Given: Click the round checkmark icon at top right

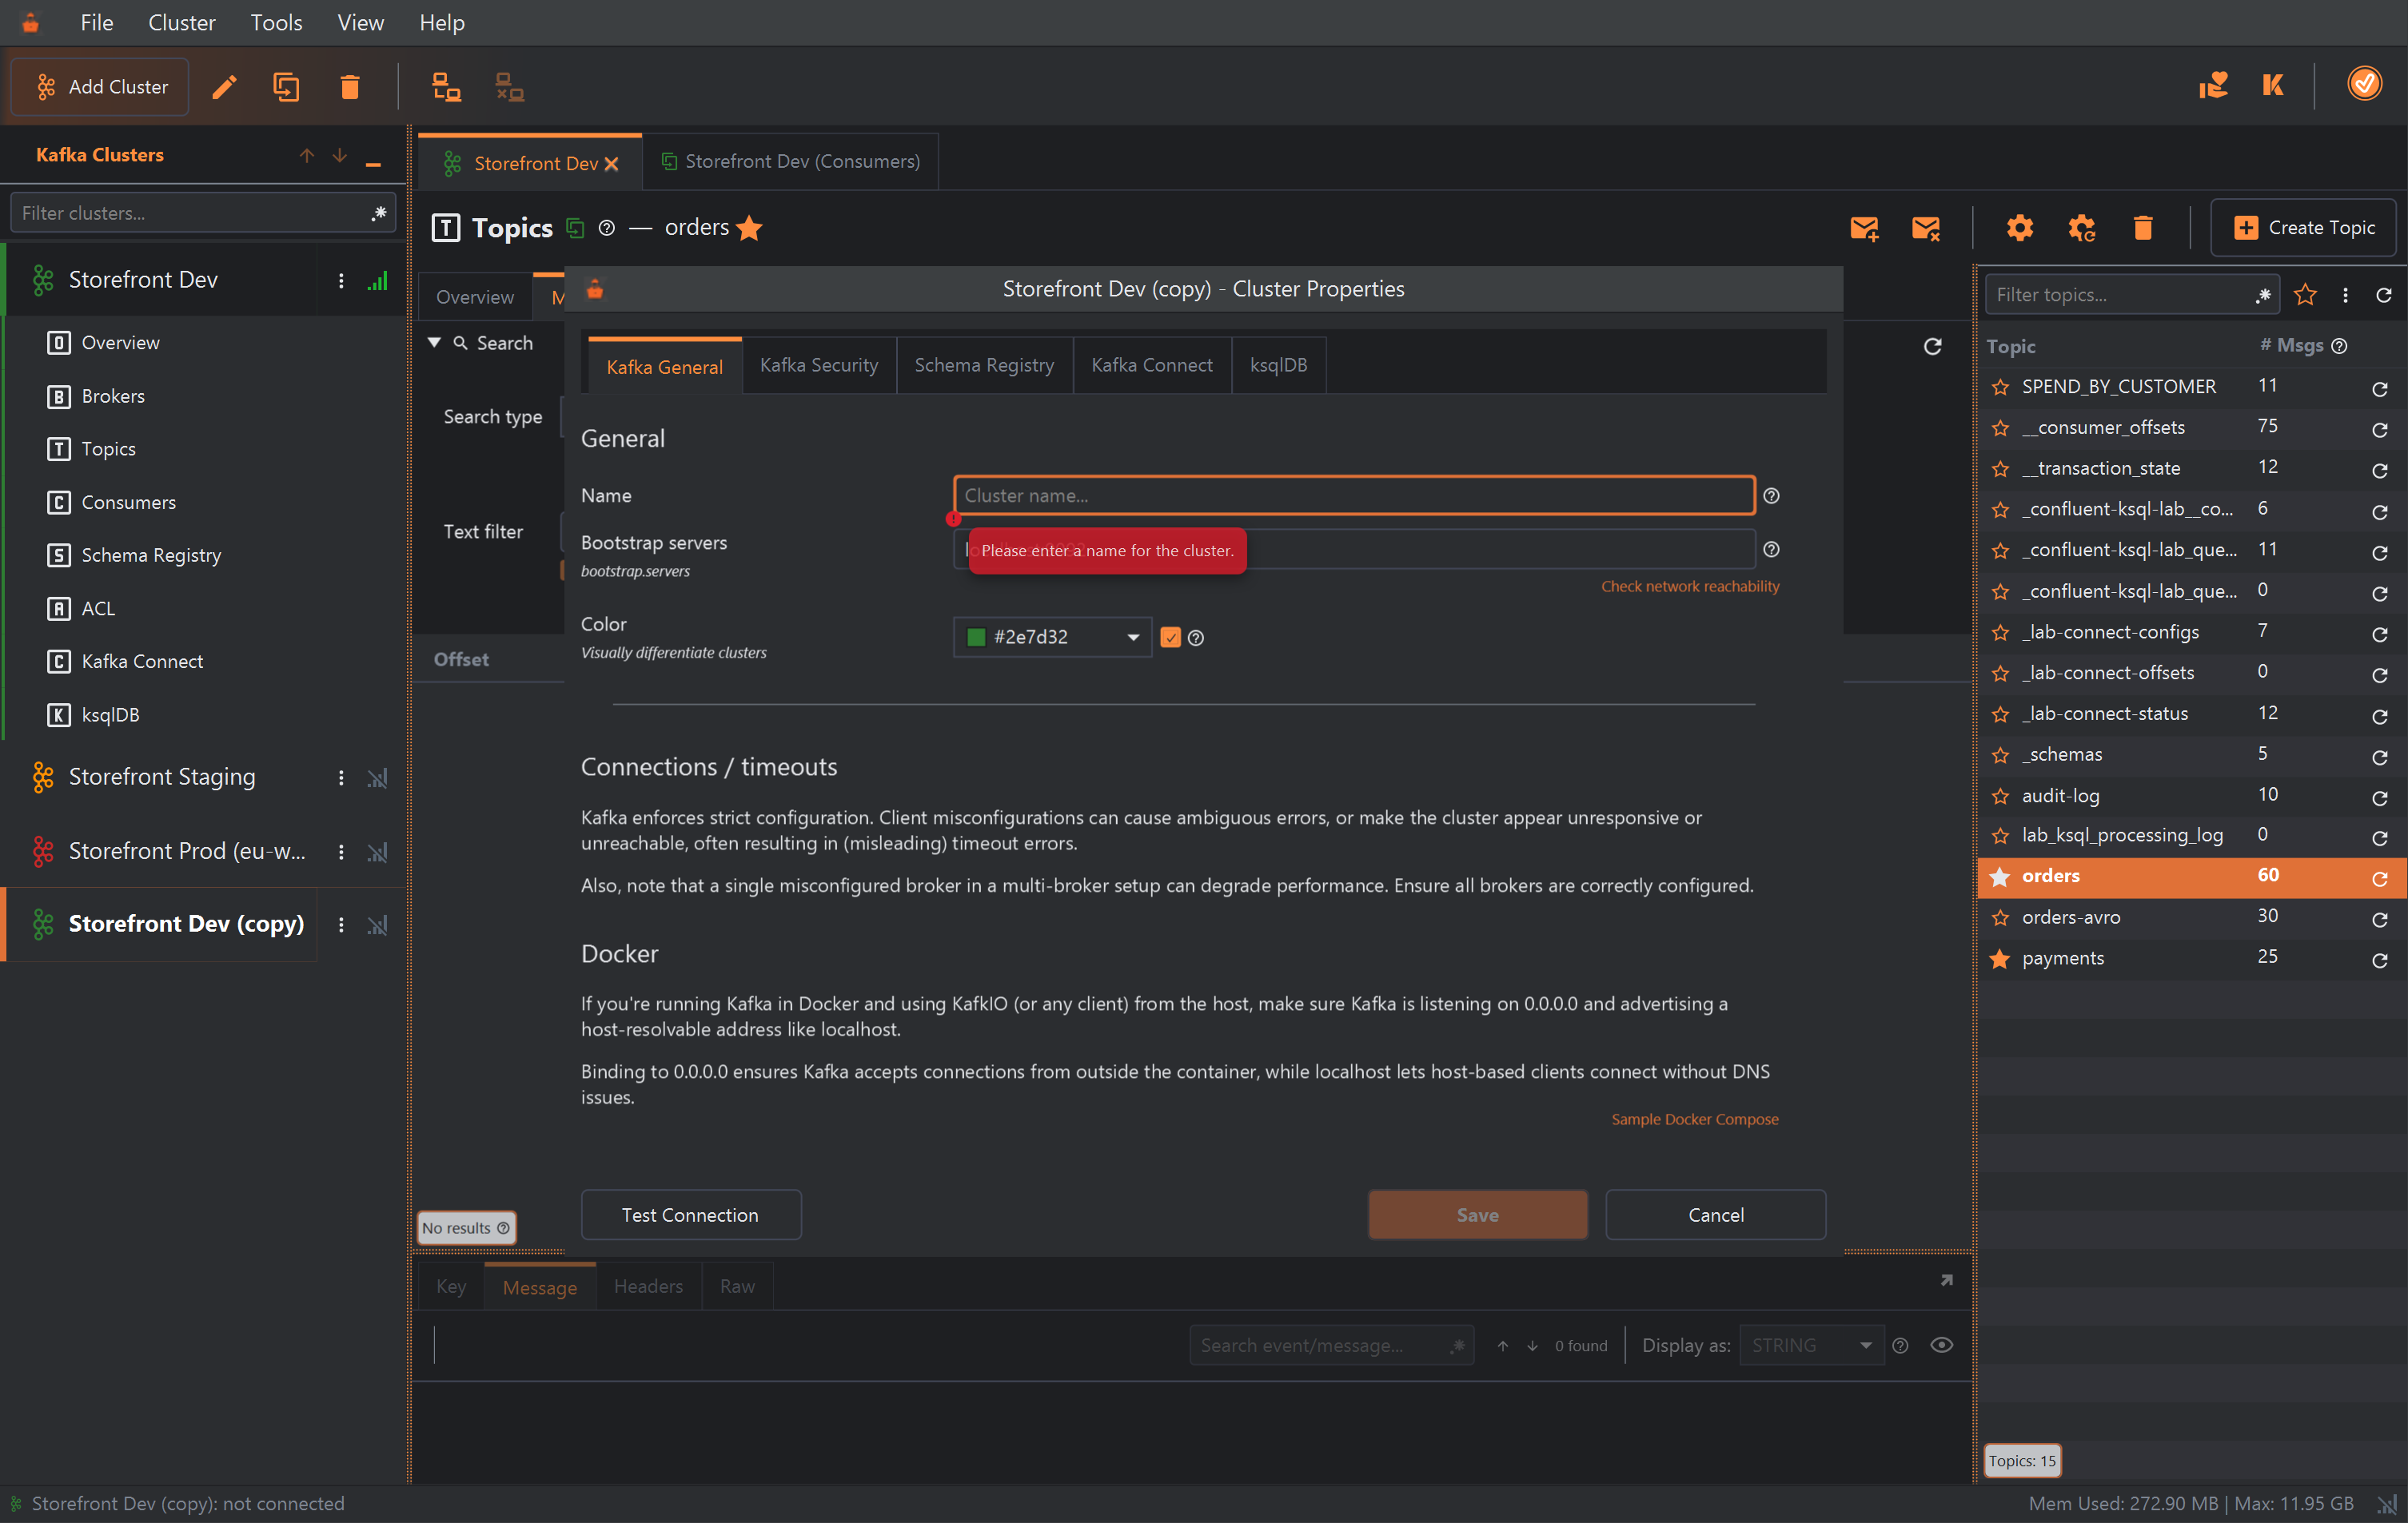Looking at the screenshot, I should click(2364, 83).
